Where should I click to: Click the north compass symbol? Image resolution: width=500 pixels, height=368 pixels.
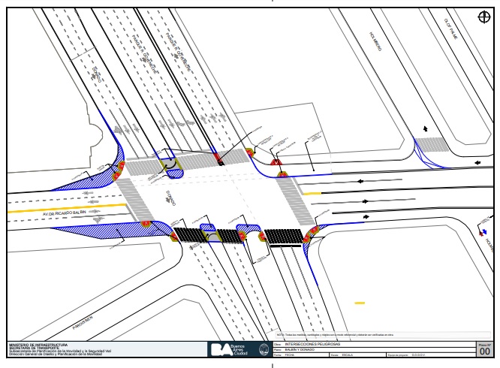point(483,17)
